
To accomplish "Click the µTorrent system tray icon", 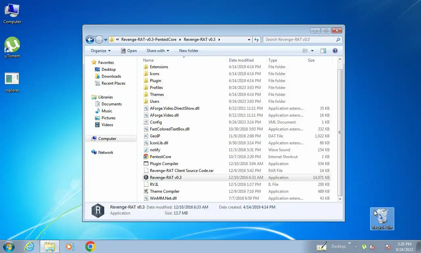I will 364,247.
